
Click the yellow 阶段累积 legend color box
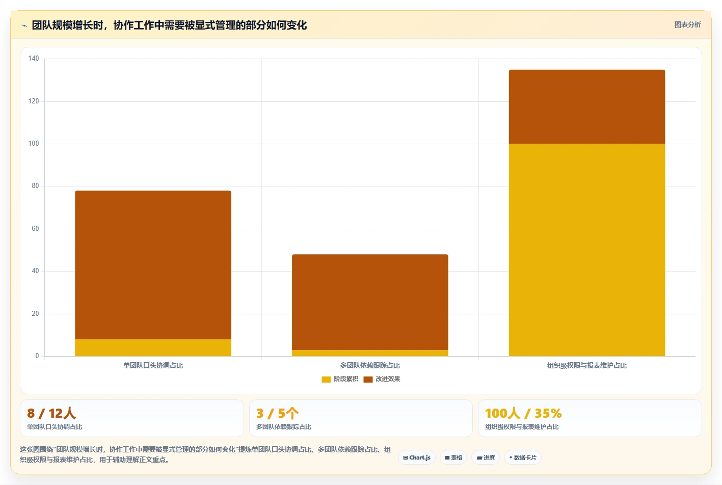coord(326,380)
